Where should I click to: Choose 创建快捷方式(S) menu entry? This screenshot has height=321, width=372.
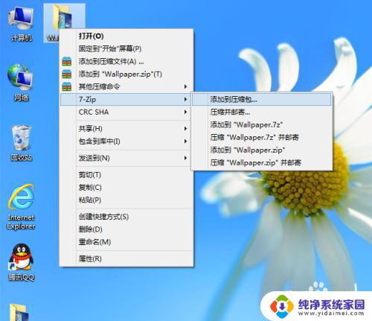(x=126, y=217)
